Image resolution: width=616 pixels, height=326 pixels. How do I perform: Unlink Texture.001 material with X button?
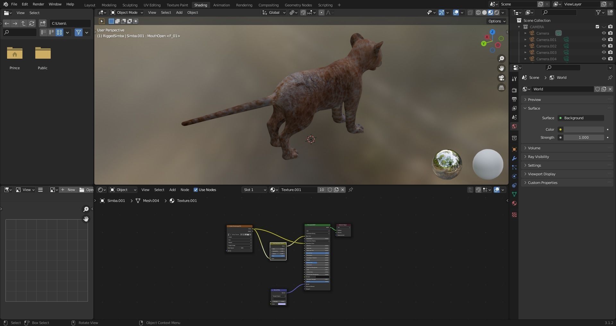click(x=343, y=190)
